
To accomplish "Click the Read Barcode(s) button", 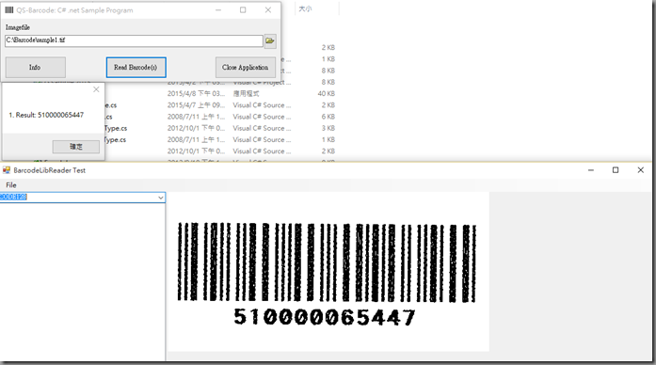I will click(x=136, y=68).
